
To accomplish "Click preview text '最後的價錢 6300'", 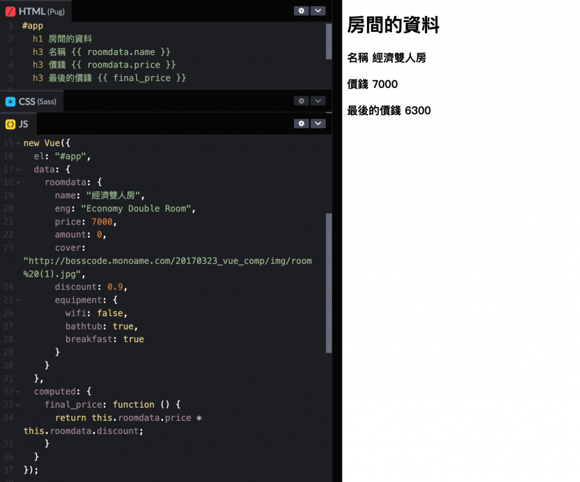I will pyautogui.click(x=389, y=111).
